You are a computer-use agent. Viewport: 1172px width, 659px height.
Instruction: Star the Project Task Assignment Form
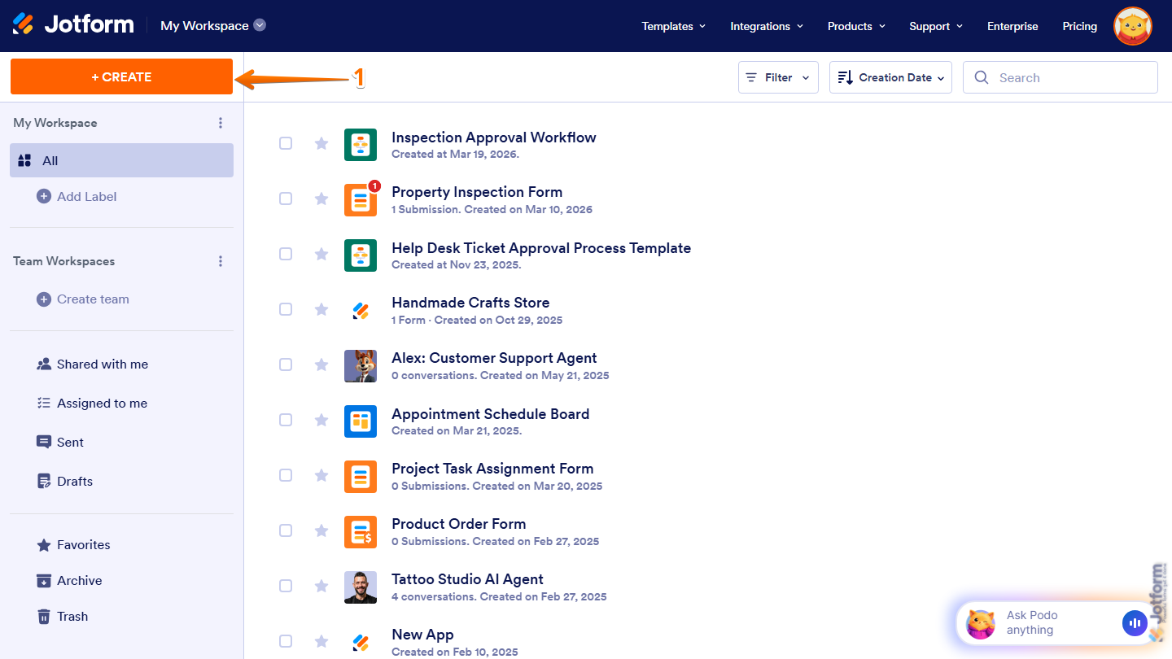(321, 475)
